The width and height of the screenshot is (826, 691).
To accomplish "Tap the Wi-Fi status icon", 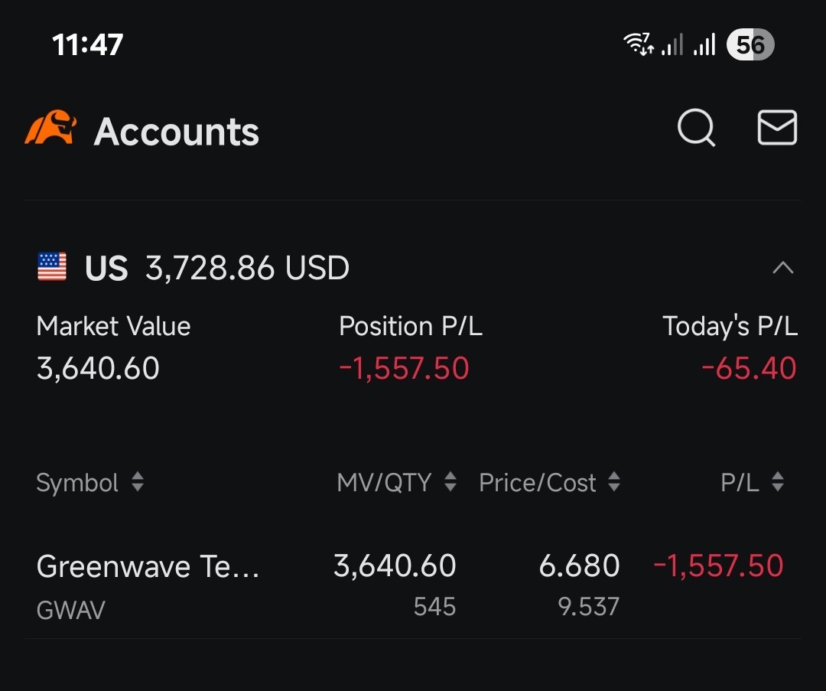I will (x=639, y=44).
